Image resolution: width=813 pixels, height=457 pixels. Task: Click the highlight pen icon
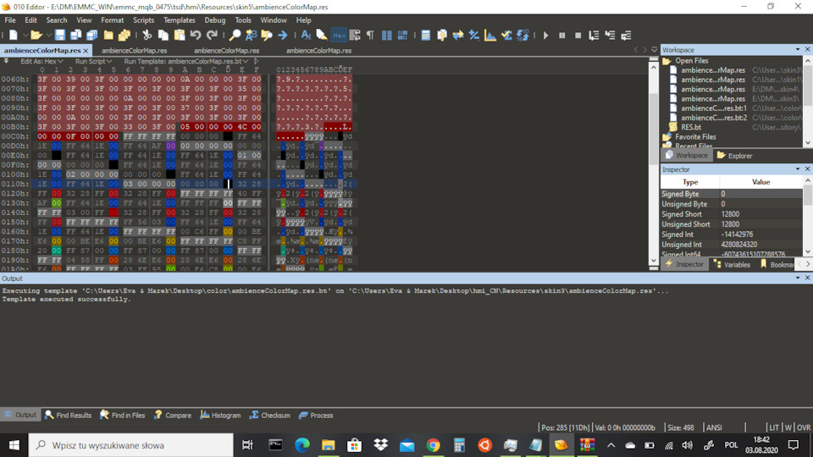coord(322,36)
